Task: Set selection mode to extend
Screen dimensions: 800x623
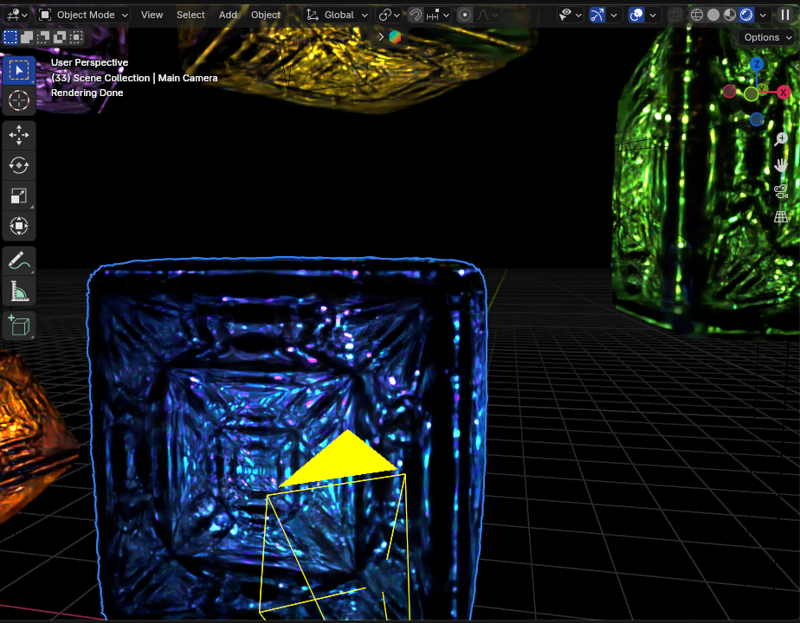Action: coord(27,37)
